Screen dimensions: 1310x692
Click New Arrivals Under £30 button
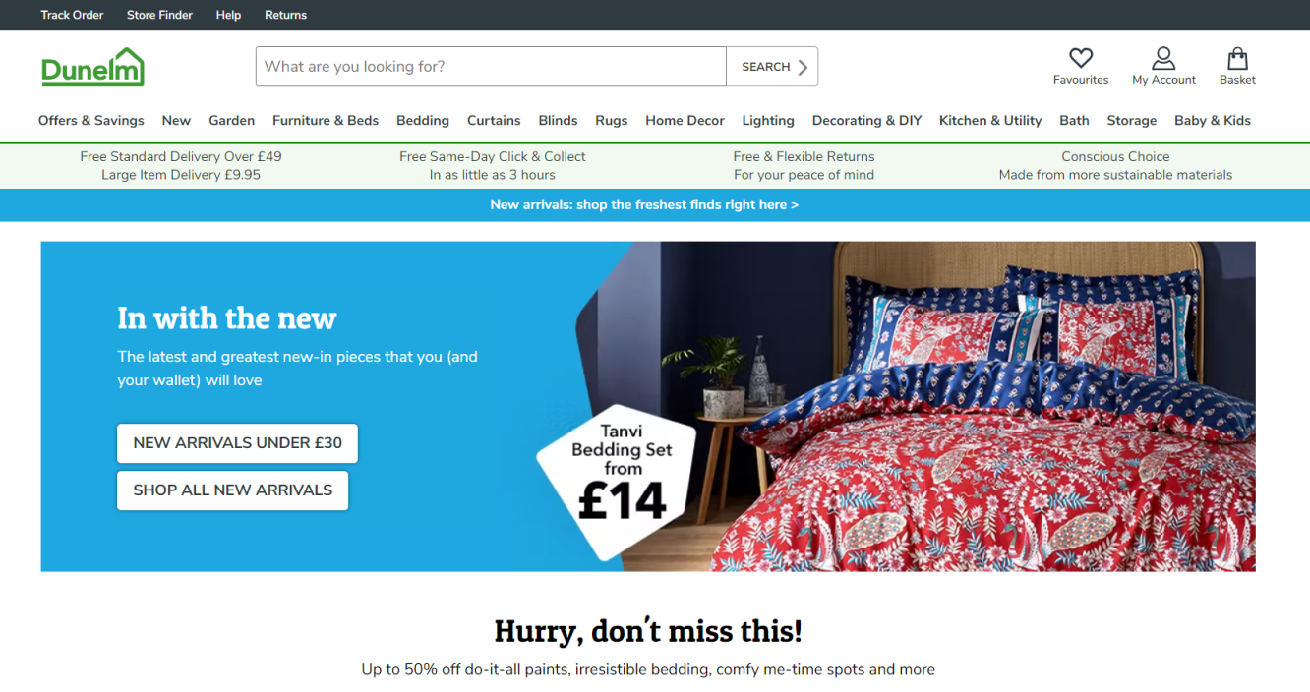point(237,443)
